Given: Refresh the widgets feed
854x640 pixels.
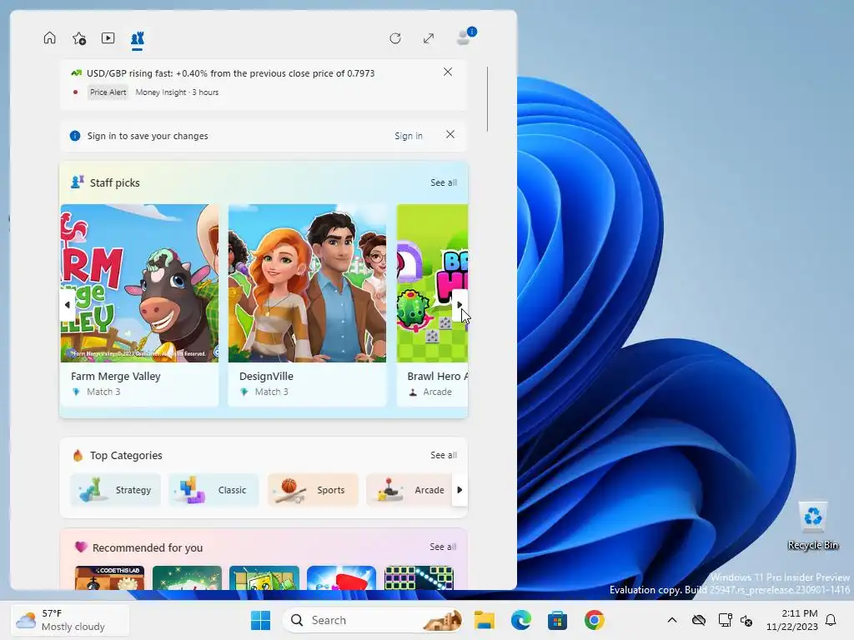Looking at the screenshot, I should pyautogui.click(x=395, y=38).
